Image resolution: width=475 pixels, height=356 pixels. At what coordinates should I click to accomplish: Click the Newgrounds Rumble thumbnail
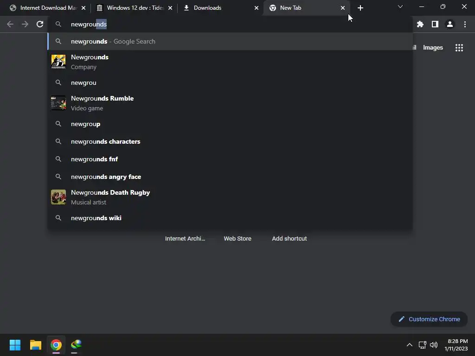pyautogui.click(x=58, y=103)
